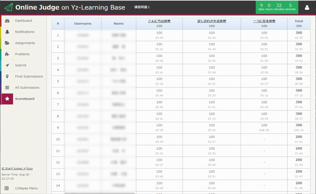Open the 足し合わされる世界 problem link
Viewport: 316px width, 194px height.
(211, 21)
